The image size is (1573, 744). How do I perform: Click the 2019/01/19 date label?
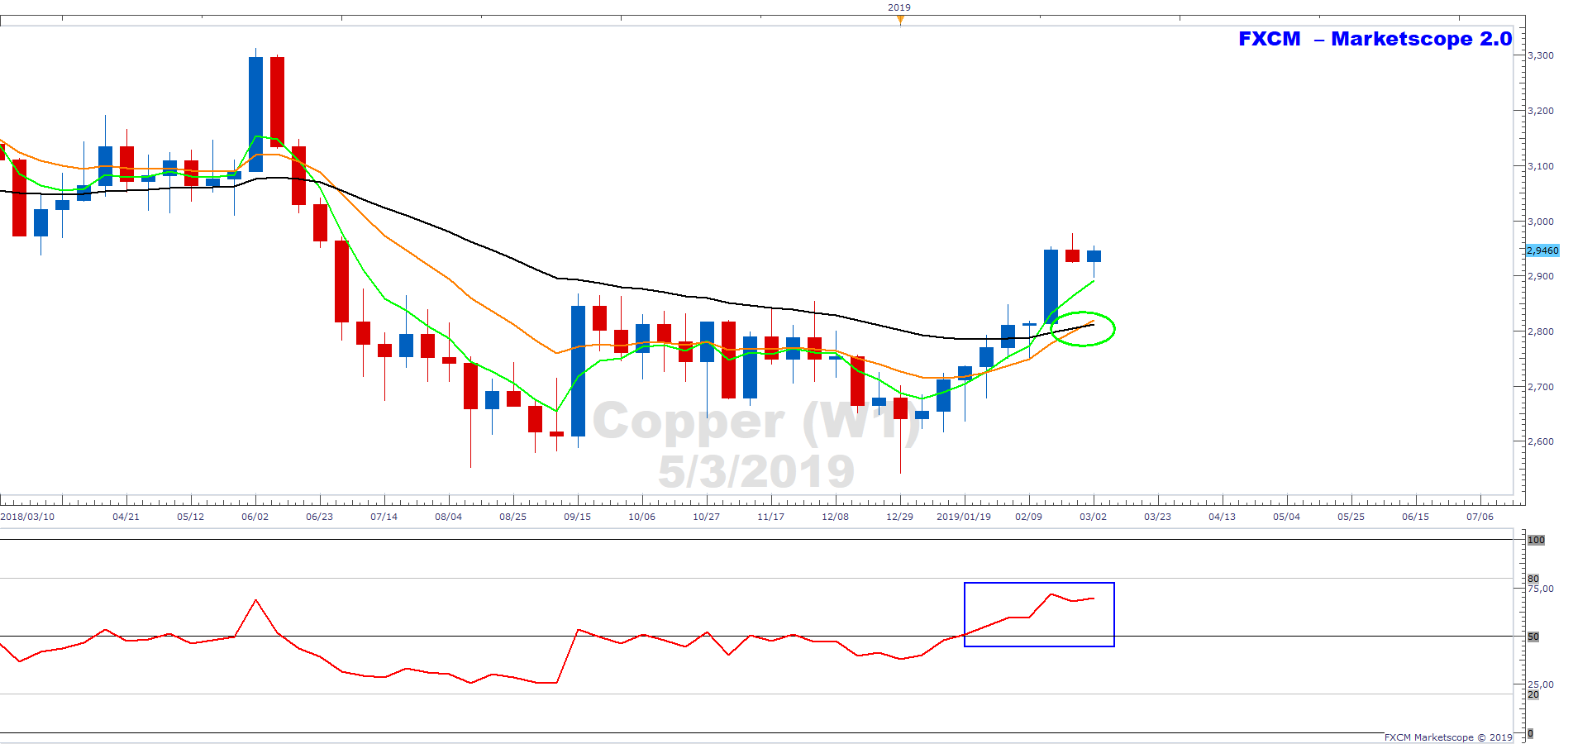[963, 517]
